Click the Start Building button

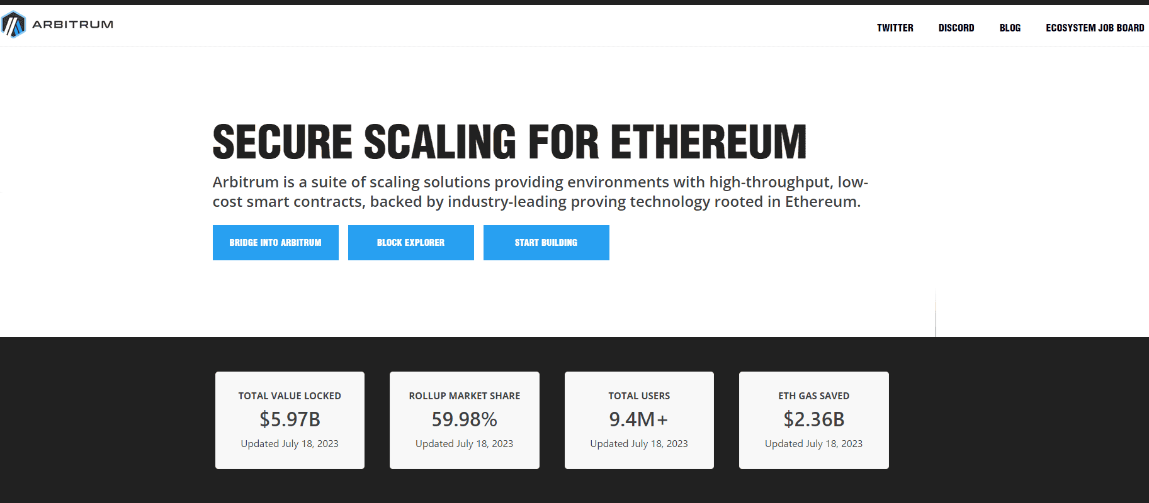546,243
